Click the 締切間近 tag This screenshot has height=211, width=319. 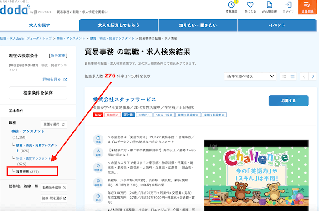click(x=113, y=115)
